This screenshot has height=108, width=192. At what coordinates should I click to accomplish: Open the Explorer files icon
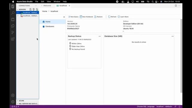tap(13, 26)
